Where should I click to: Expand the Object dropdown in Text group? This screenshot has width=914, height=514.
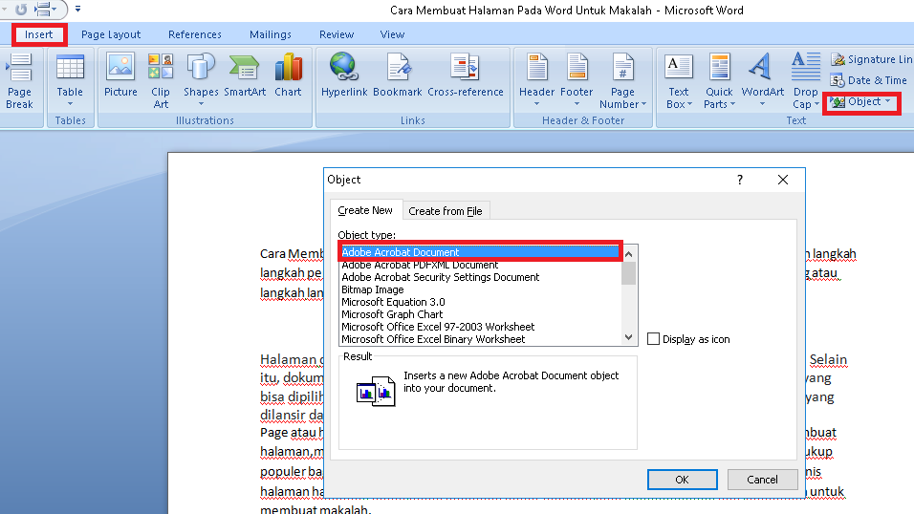pyautogui.click(x=887, y=101)
